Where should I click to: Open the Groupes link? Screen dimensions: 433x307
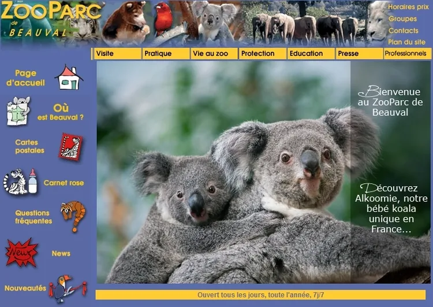402,19
